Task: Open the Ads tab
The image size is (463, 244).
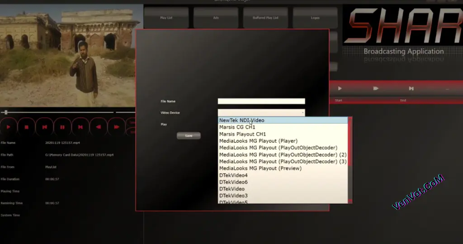Action: (x=216, y=18)
